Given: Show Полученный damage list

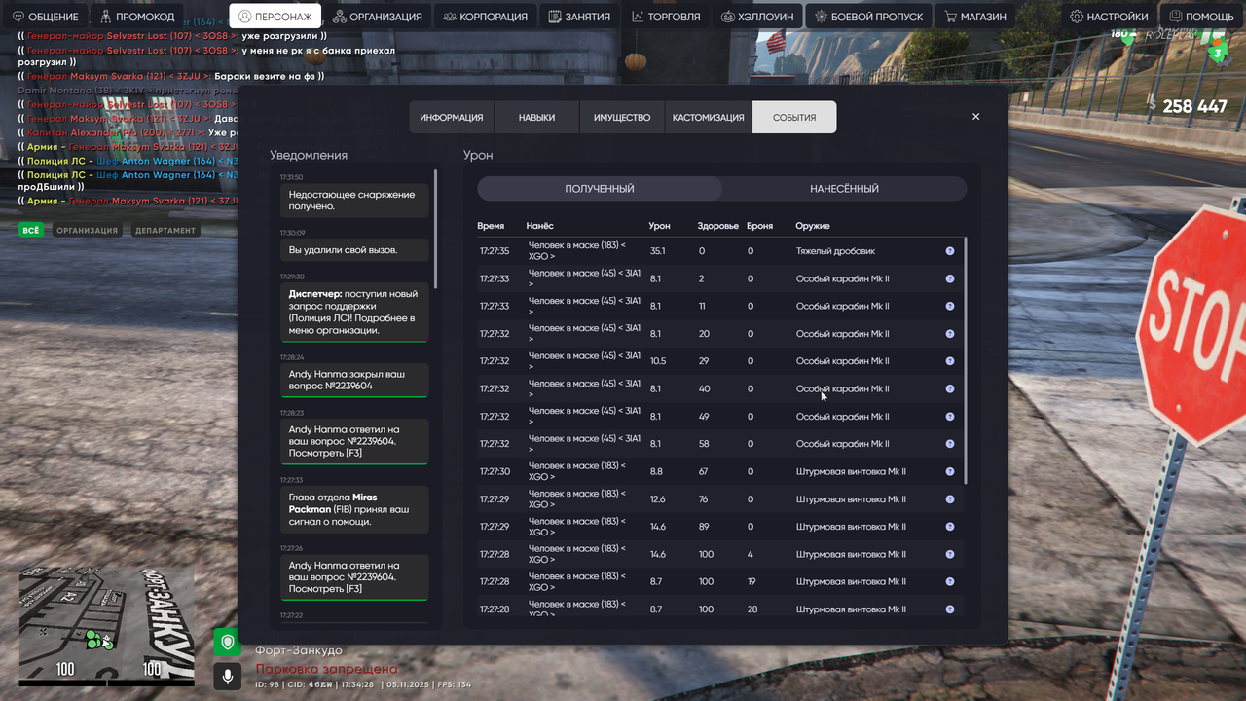Looking at the screenshot, I should click(x=600, y=189).
